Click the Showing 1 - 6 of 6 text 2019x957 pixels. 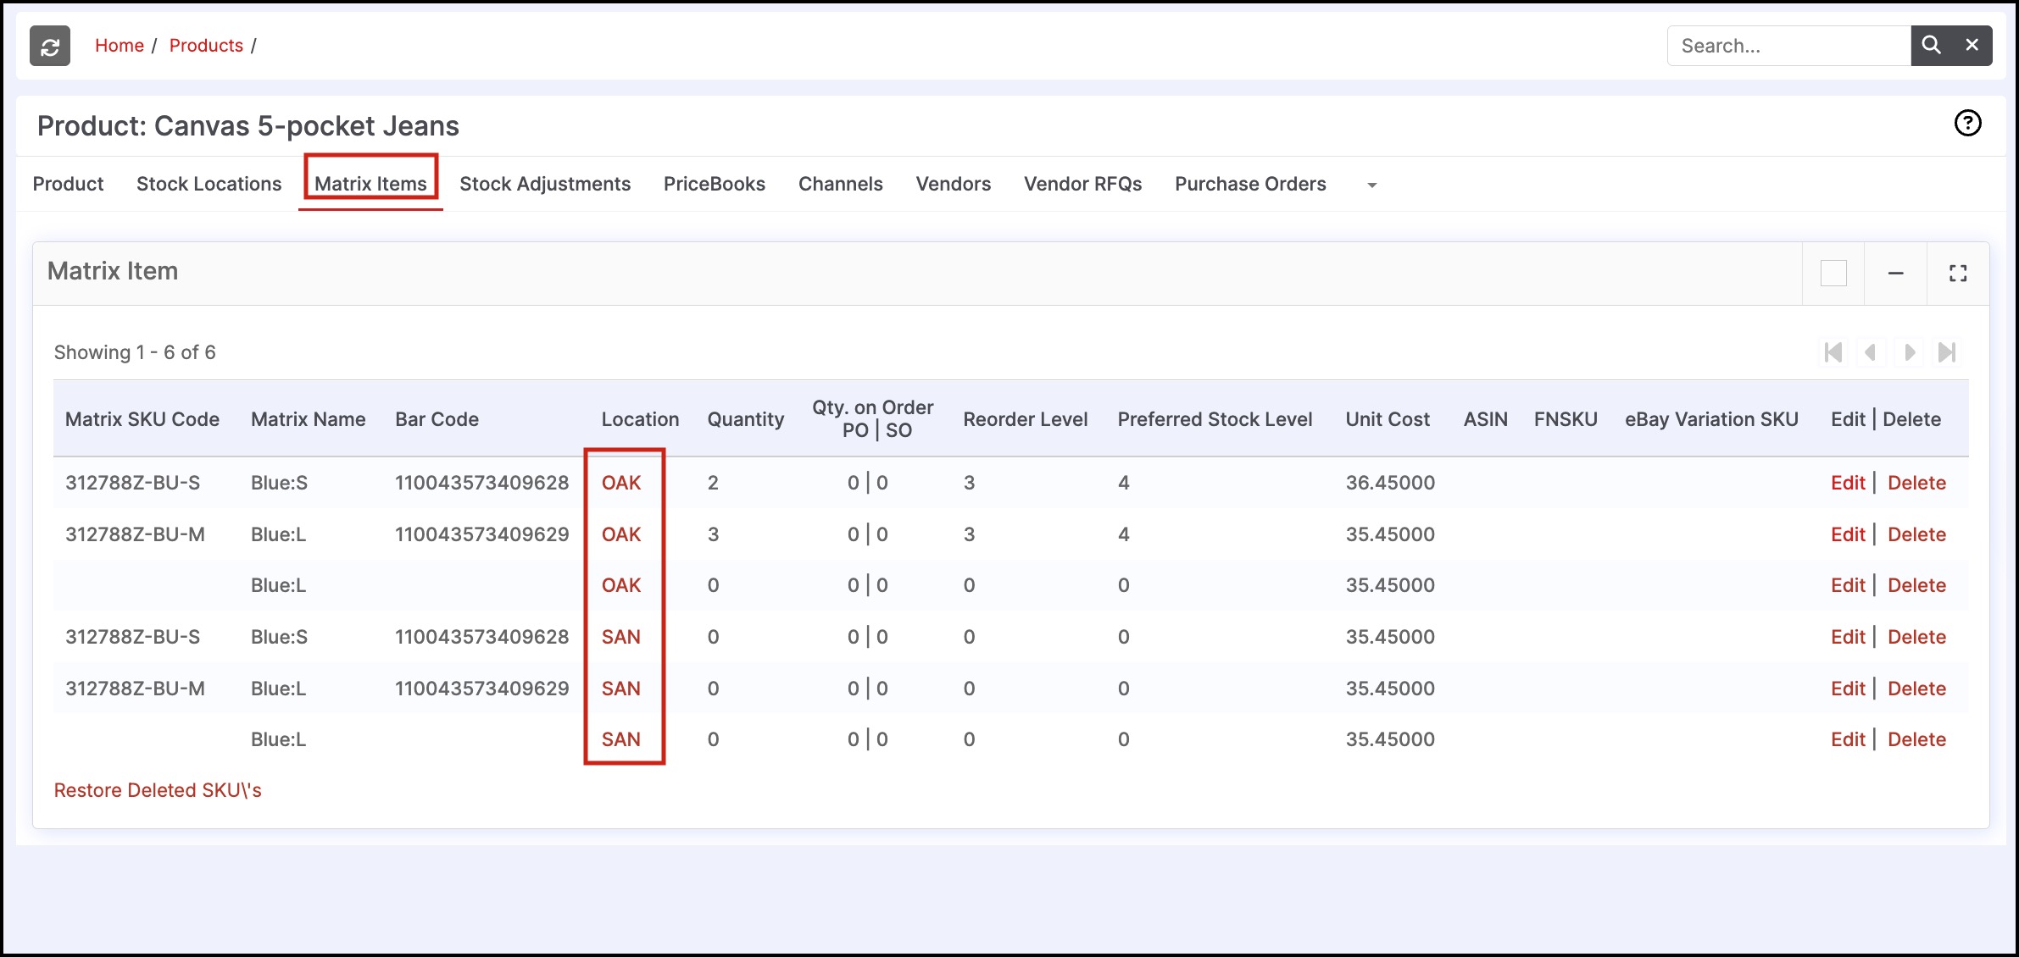point(135,352)
